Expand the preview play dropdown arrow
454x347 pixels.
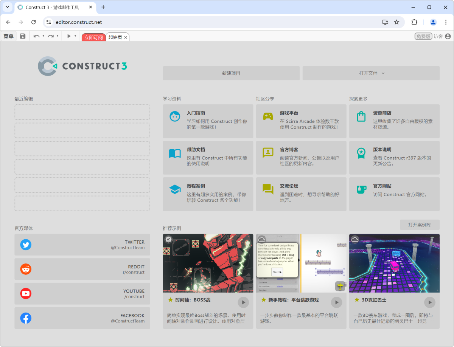pyautogui.click(x=75, y=36)
